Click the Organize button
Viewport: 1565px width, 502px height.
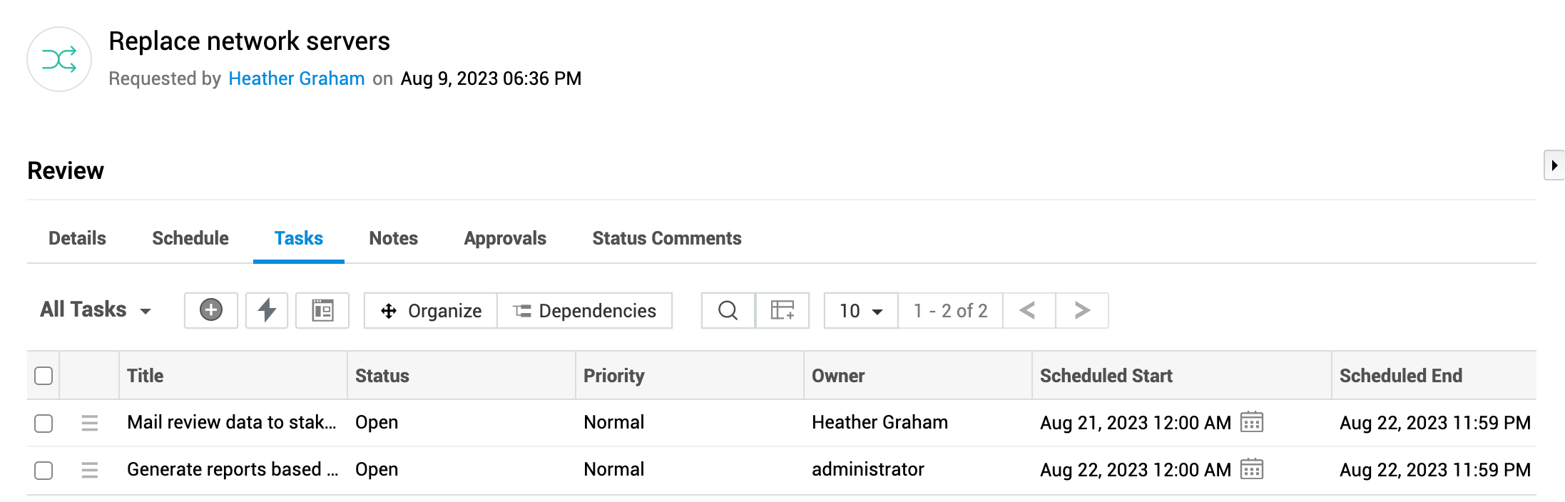point(431,310)
